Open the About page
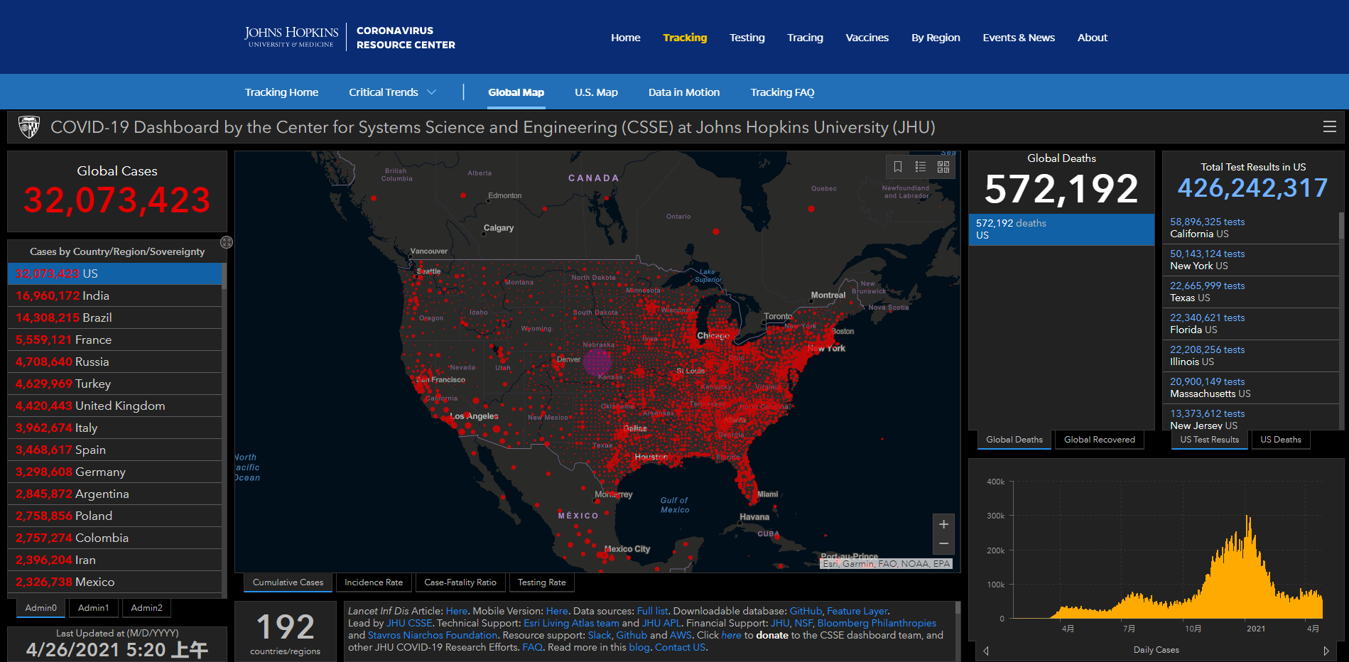The width and height of the screenshot is (1349, 662). point(1093,38)
